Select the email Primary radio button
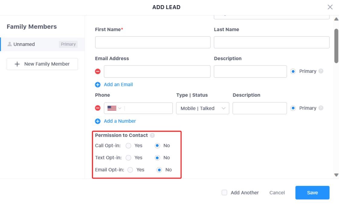The width and height of the screenshot is (339, 205). 293,71
